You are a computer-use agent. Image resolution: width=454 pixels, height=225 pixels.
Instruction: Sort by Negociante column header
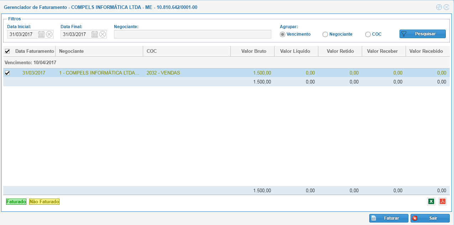click(99, 51)
